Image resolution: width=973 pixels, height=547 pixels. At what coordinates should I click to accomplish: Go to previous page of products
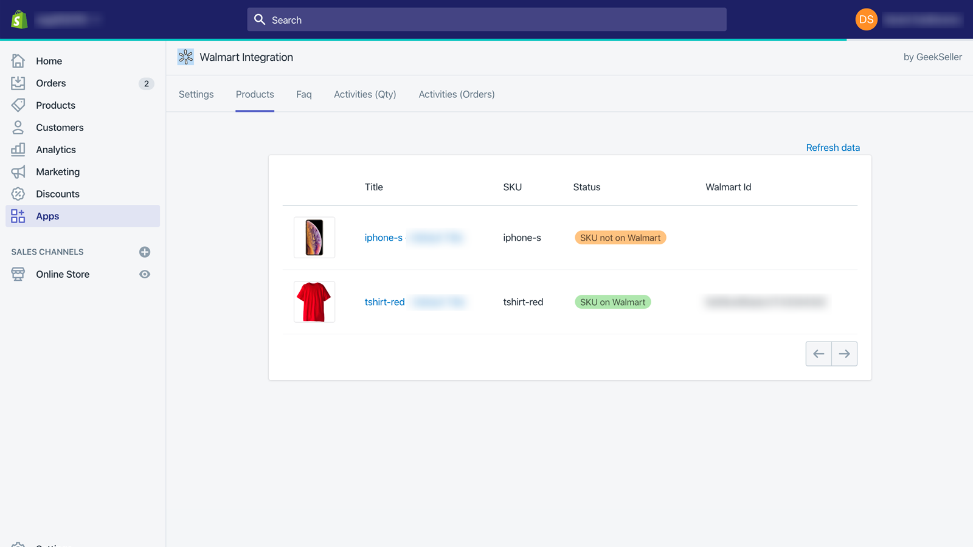tap(819, 354)
